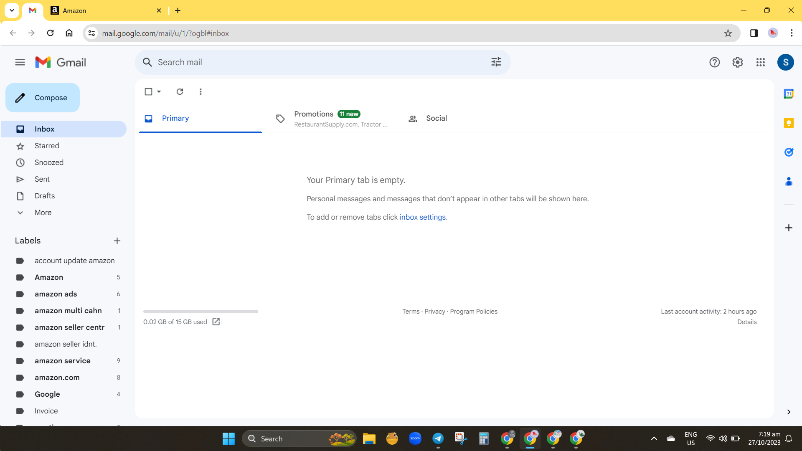
Task: Open amazon service label
Action: pos(64,361)
